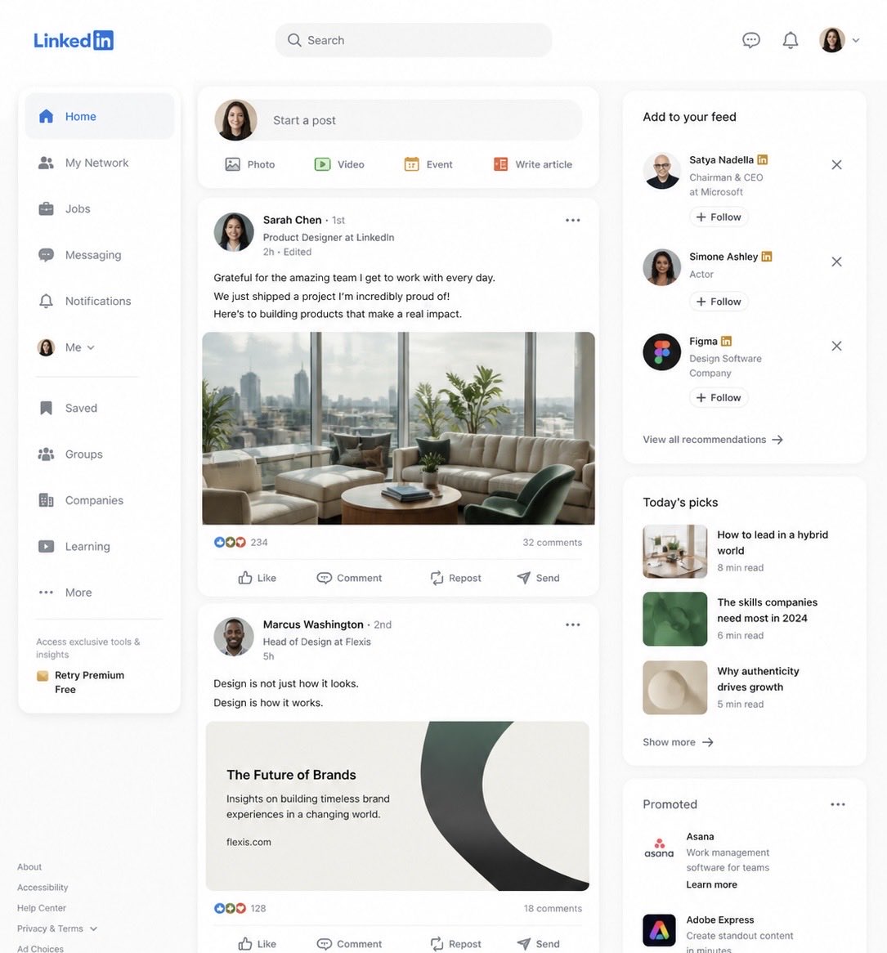Open the messaging chat bubble icon in header

tap(750, 40)
